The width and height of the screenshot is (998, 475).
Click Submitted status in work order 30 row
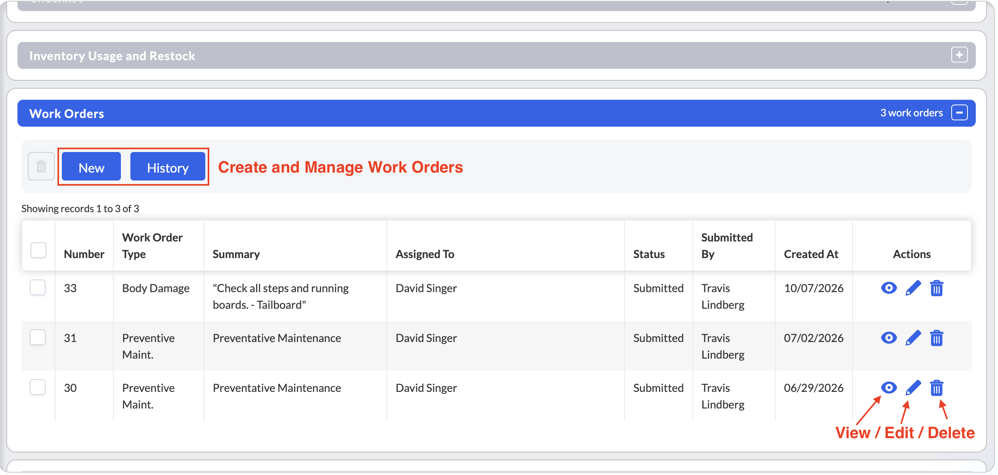658,388
